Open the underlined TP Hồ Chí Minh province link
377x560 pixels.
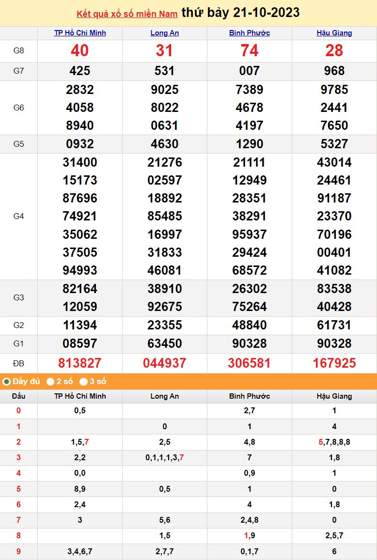pos(80,33)
